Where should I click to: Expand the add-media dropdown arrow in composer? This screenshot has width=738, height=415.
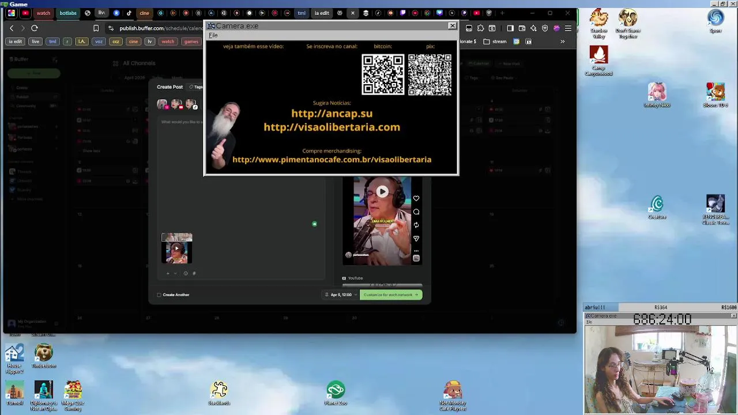[175, 273]
